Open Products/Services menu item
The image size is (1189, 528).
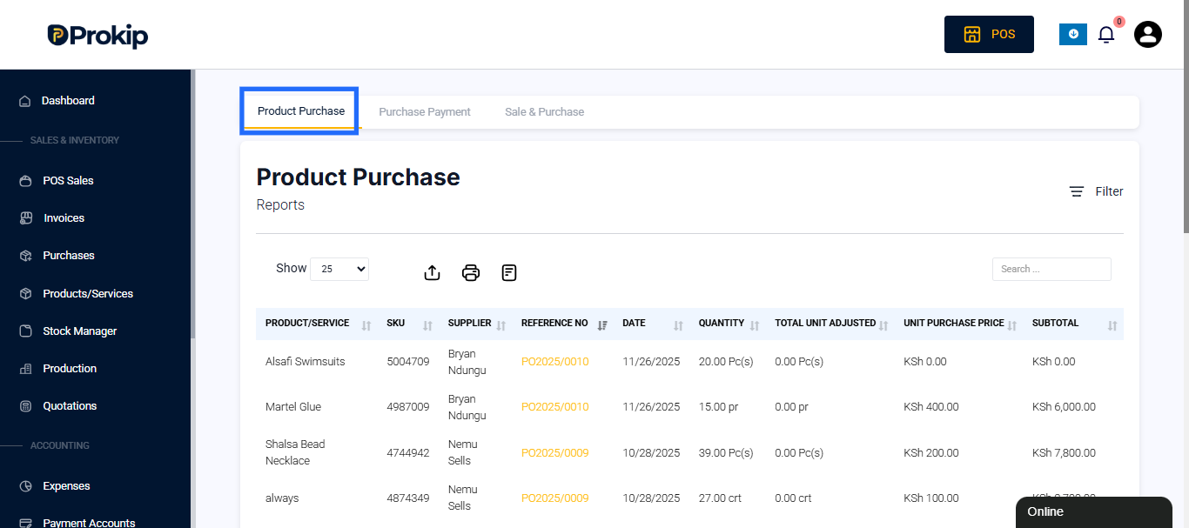88,294
